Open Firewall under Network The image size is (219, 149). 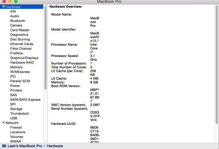coord(16,128)
